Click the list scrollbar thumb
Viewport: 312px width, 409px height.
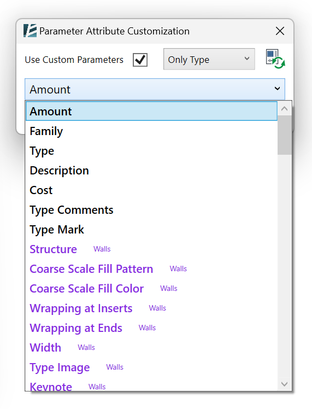pos(284,135)
